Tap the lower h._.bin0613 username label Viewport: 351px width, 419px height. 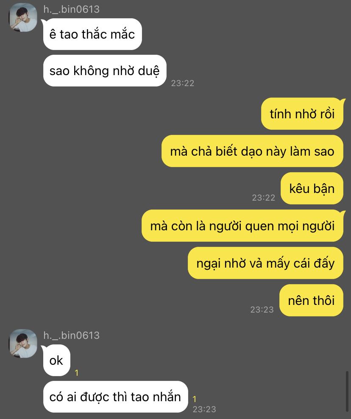click(71, 335)
